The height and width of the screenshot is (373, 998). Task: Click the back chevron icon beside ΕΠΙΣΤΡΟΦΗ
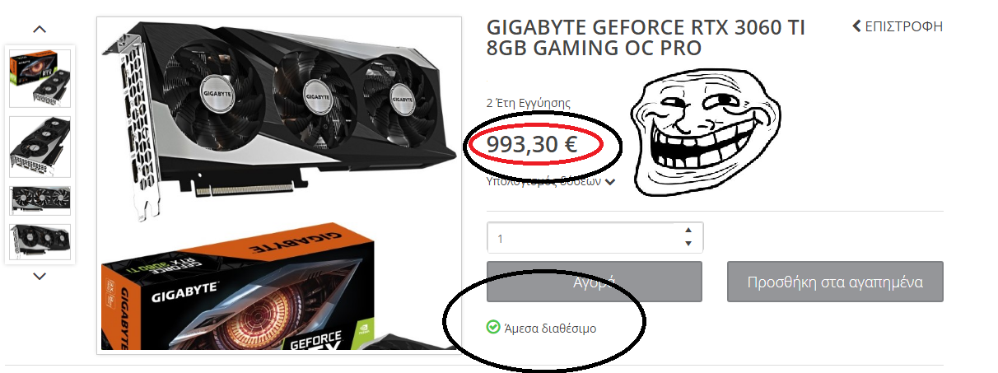[x=856, y=26]
